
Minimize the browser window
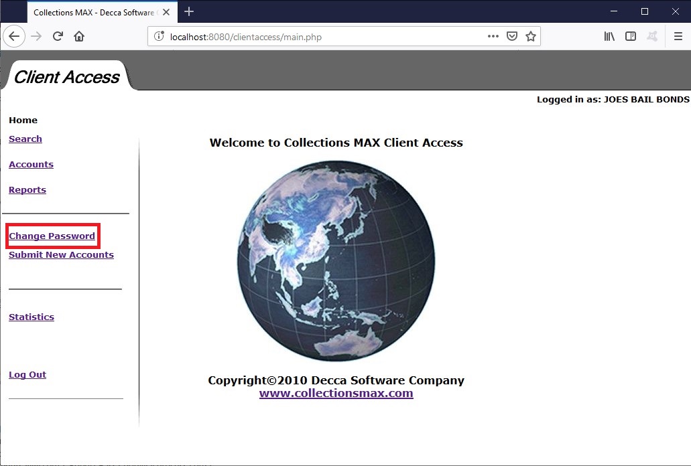pos(614,11)
